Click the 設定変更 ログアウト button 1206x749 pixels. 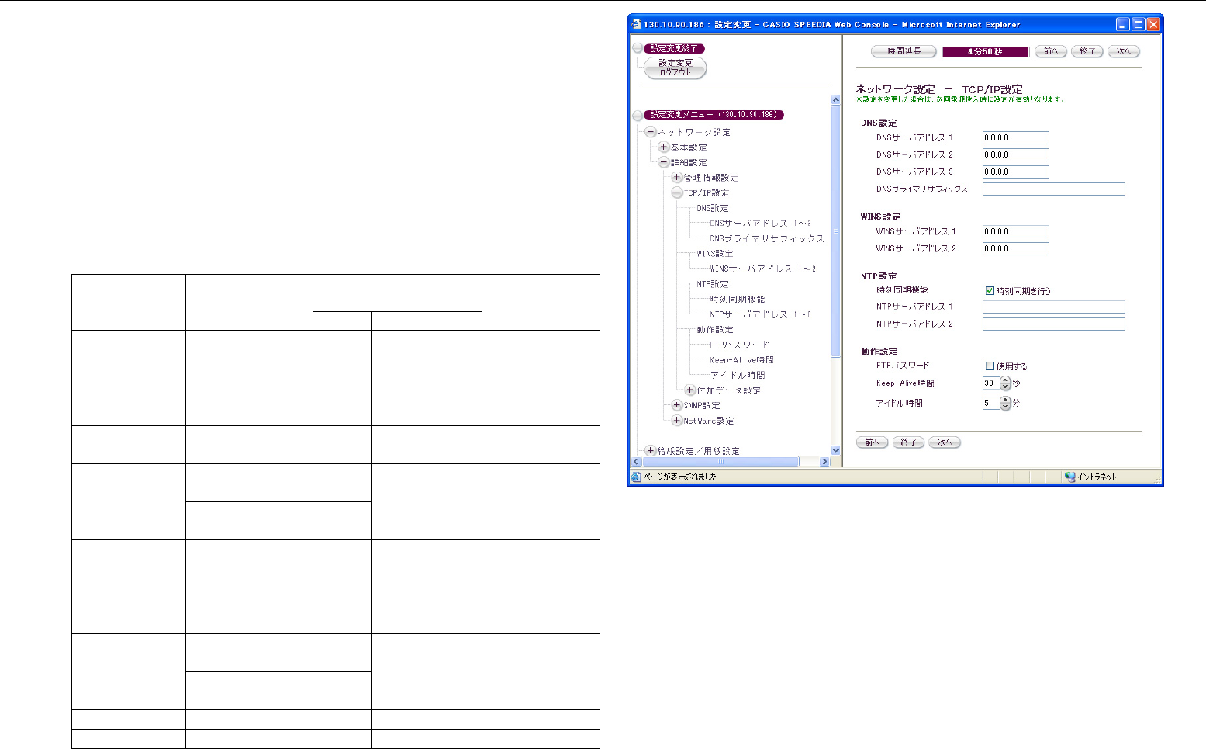point(676,68)
